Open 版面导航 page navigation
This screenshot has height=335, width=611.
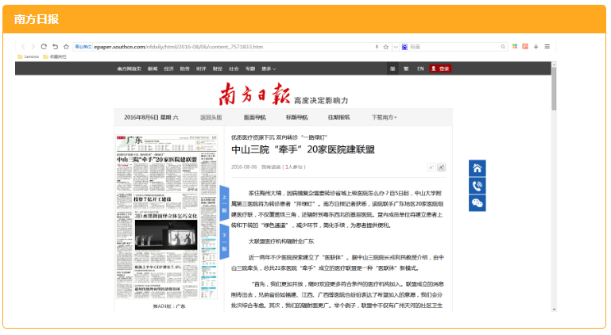(x=254, y=117)
